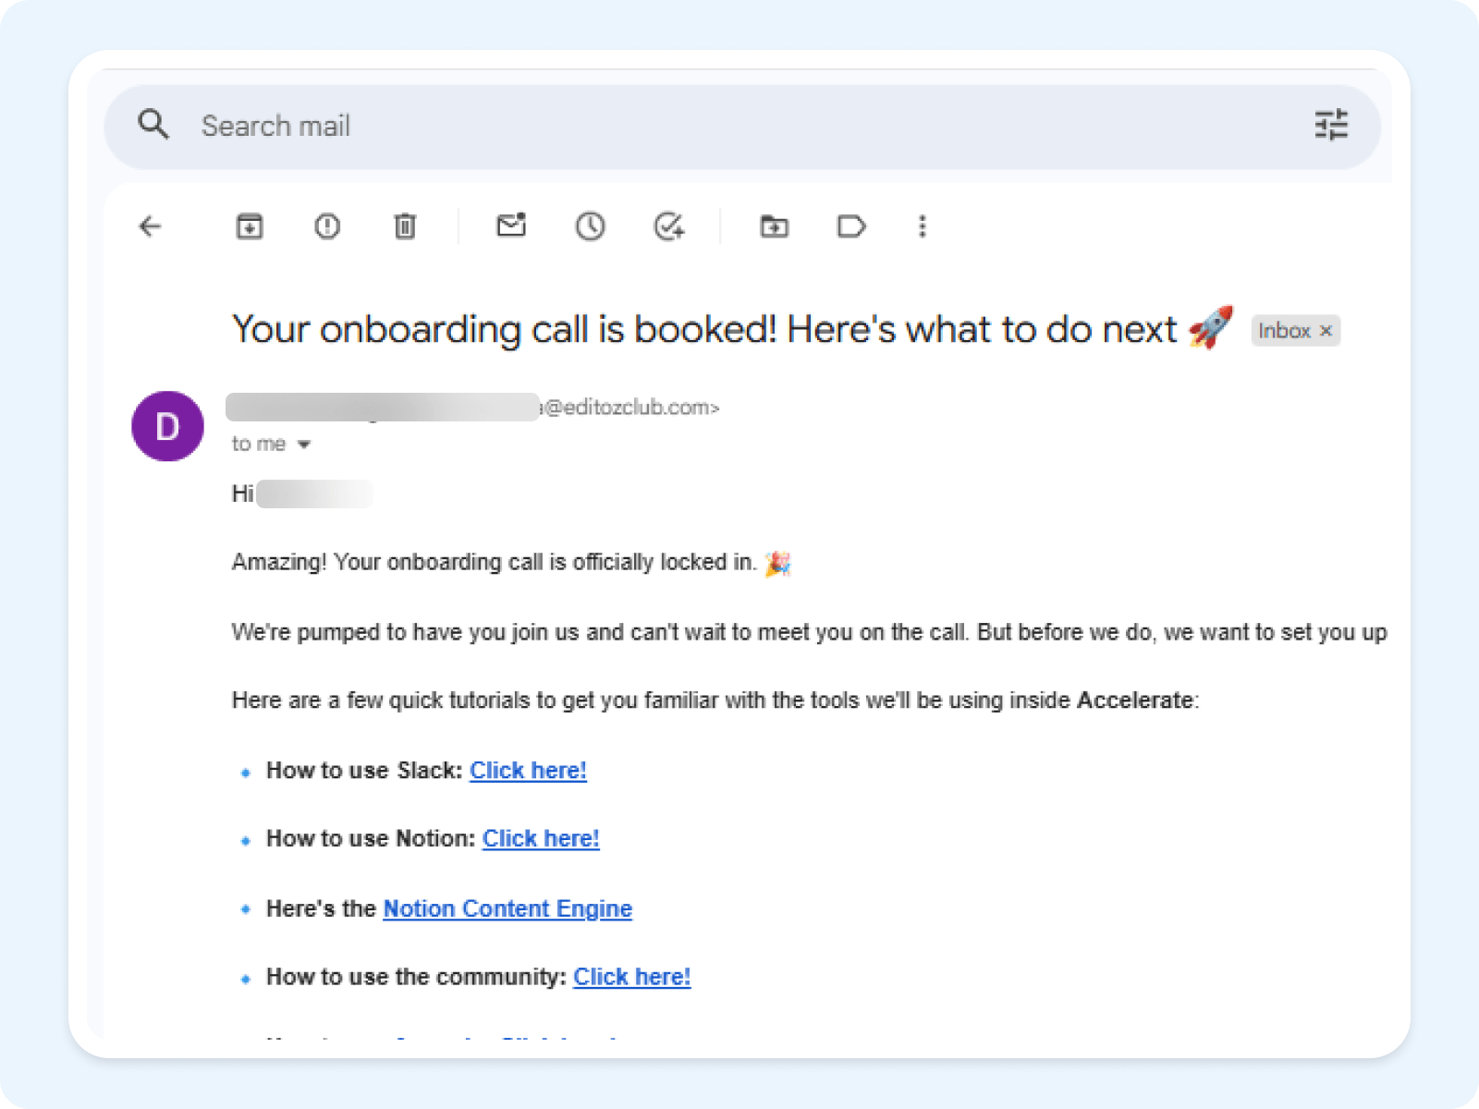Open the Notion Content Engine link
Image resolution: width=1479 pixels, height=1109 pixels.
(x=507, y=908)
